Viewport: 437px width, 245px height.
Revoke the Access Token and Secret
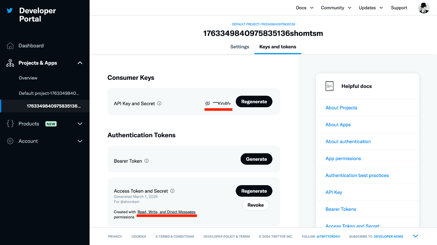click(256, 205)
